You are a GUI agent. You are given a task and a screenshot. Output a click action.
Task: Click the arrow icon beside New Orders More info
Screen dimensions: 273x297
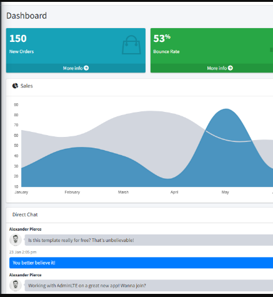86,68
